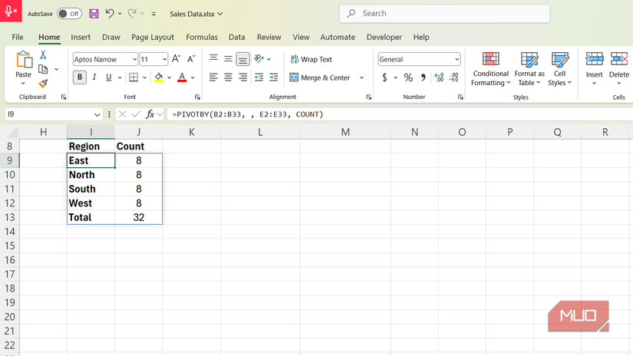Apply yellow Fill Color to cell
Image resolution: width=633 pixels, height=356 pixels.
point(159,77)
